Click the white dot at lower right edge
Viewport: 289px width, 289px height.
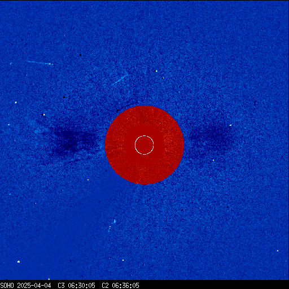pyautogui.click(x=278, y=251)
